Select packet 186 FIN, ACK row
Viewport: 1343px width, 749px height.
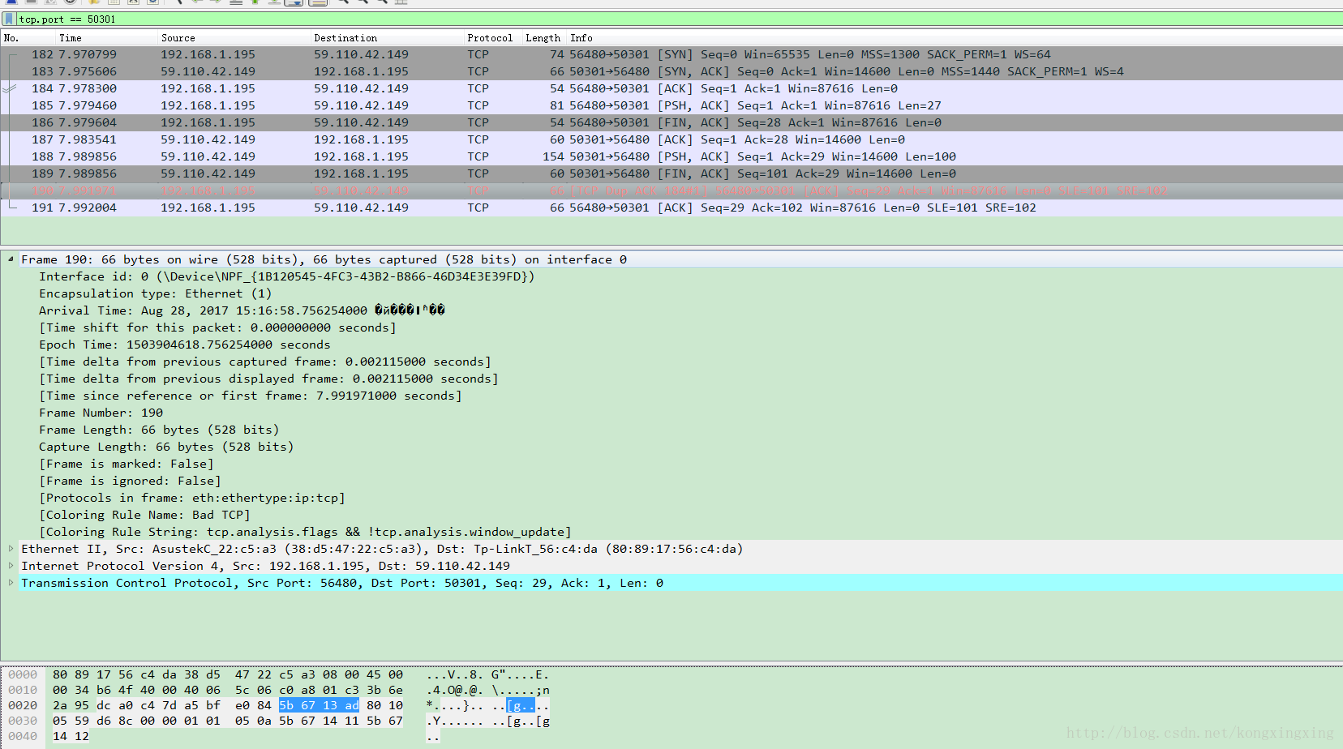click(x=671, y=122)
